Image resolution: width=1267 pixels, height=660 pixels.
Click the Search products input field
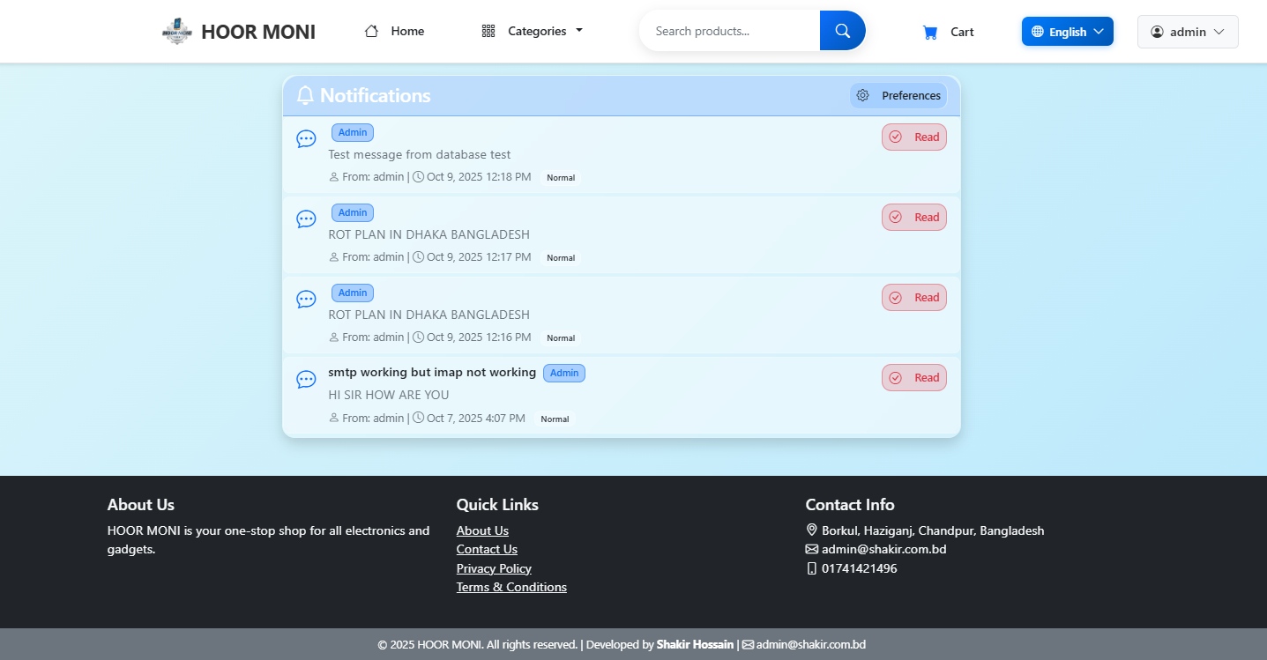click(x=729, y=31)
